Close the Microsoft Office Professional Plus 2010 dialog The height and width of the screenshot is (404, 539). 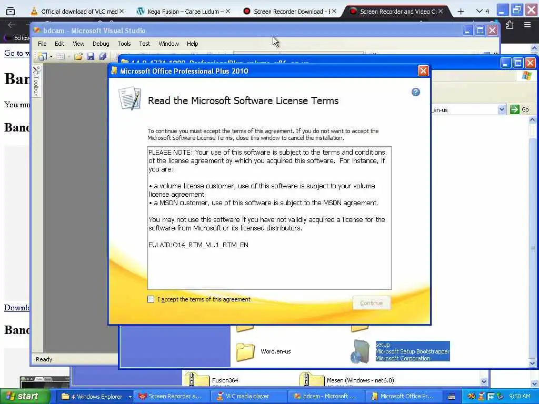tap(423, 71)
